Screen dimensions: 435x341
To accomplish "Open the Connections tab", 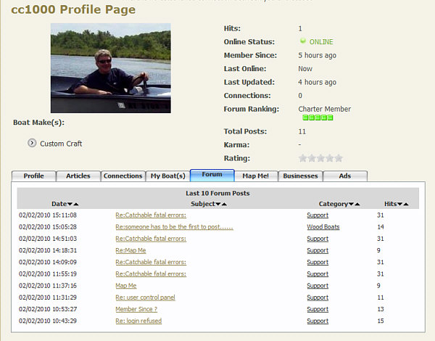I will pos(123,176).
